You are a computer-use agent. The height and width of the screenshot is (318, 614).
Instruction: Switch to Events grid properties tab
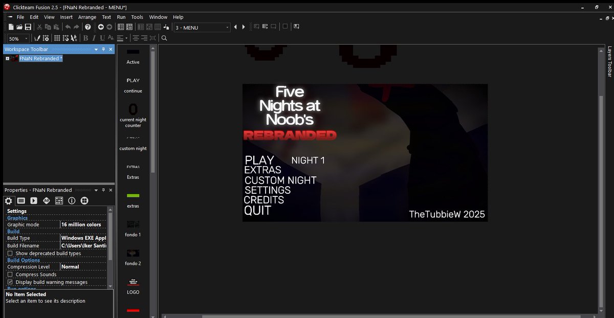[x=59, y=201]
